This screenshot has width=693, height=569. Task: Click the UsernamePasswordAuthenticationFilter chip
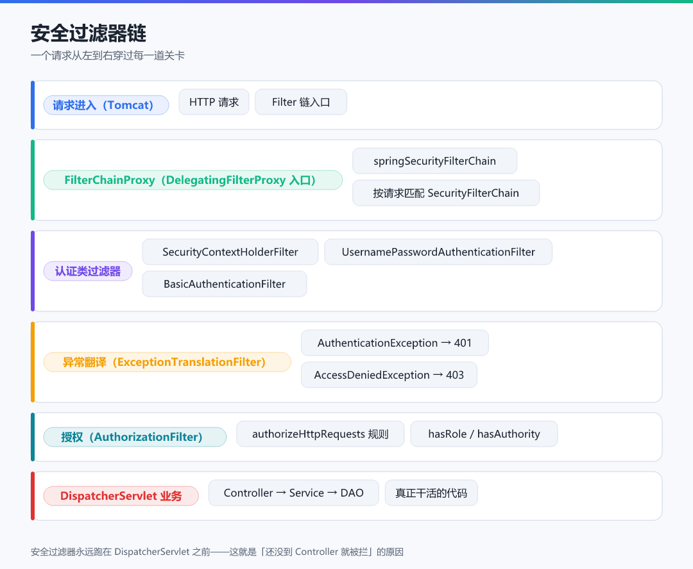tap(438, 252)
